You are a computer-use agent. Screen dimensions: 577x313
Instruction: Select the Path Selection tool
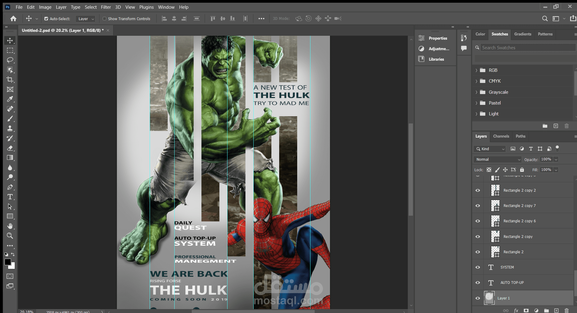coord(10,207)
